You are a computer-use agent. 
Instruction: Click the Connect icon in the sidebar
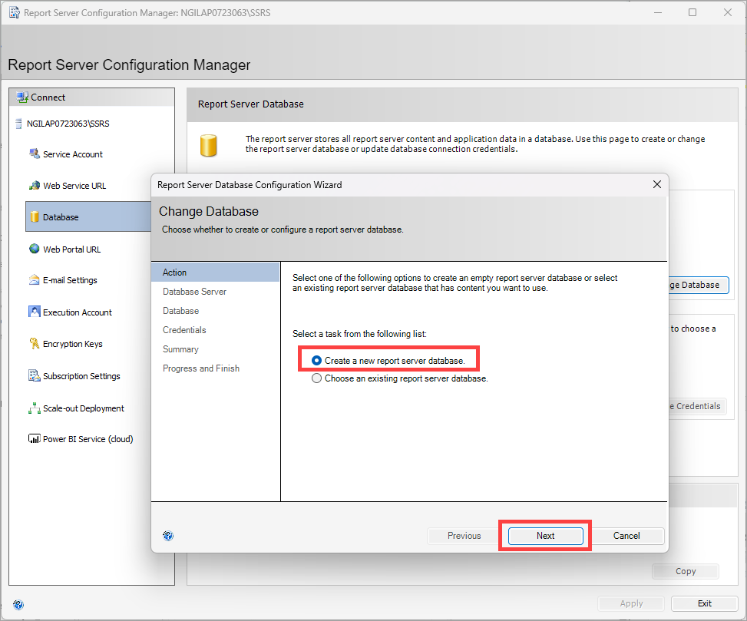(x=22, y=97)
